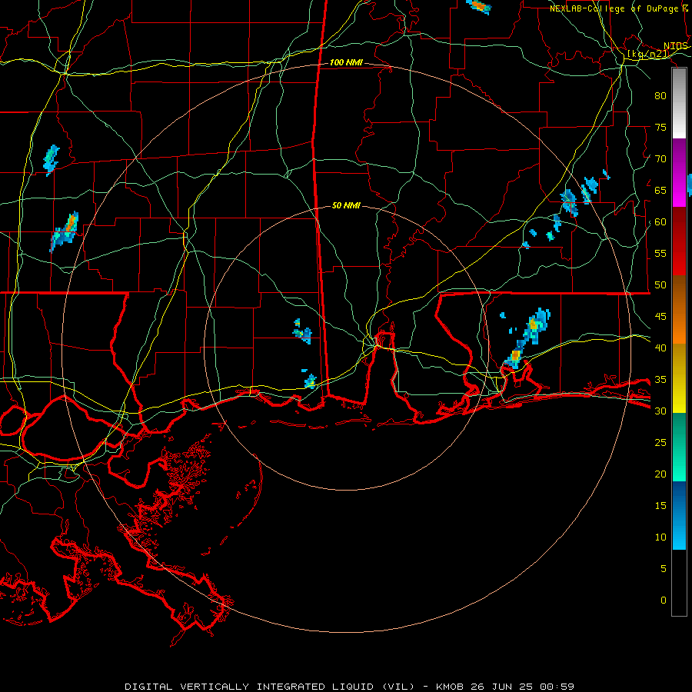
Task: Click the "NIDS" label above the scale
Action: pyautogui.click(x=676, y=46)
